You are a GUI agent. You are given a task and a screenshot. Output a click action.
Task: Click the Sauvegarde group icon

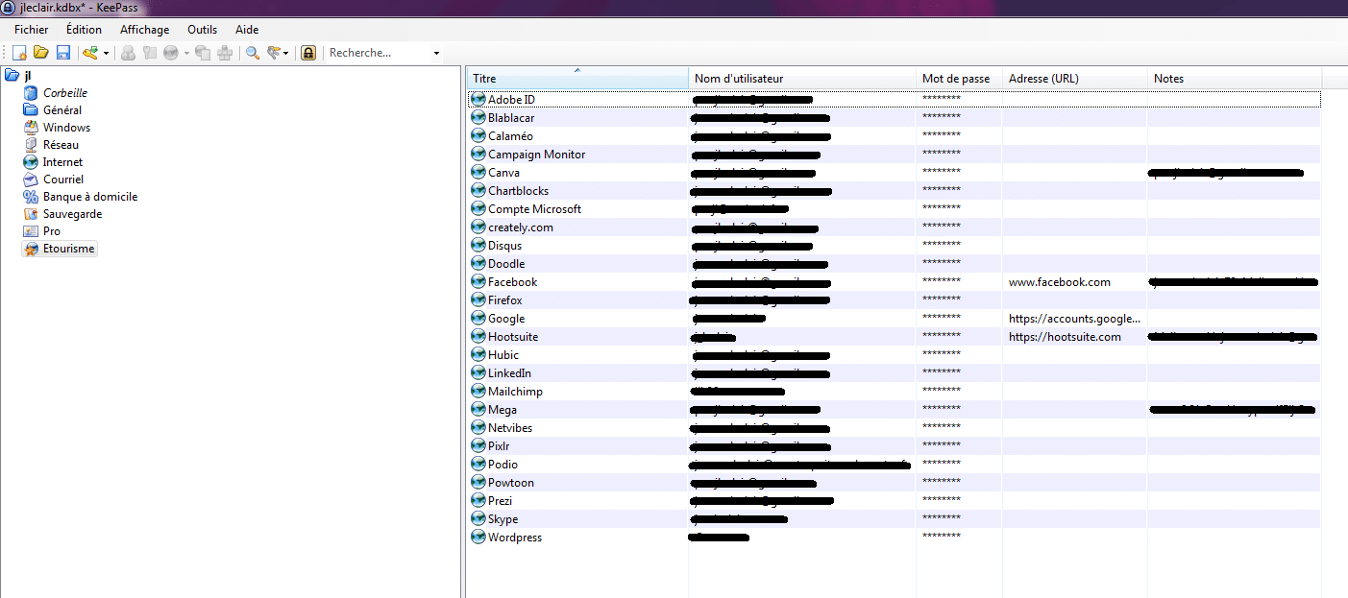[31, 214]
